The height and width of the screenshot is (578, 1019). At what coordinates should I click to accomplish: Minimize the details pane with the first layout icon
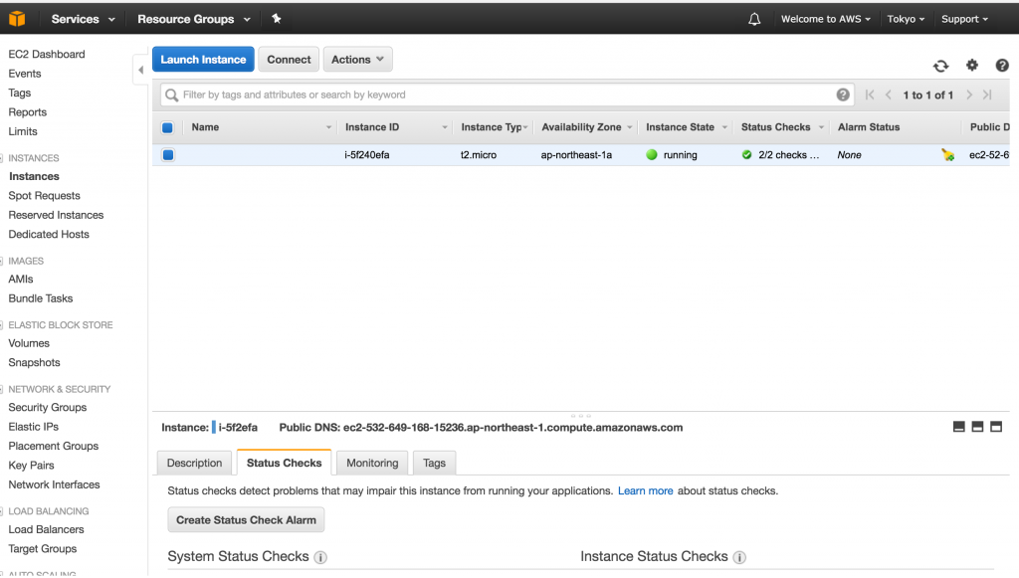[958, 427]
